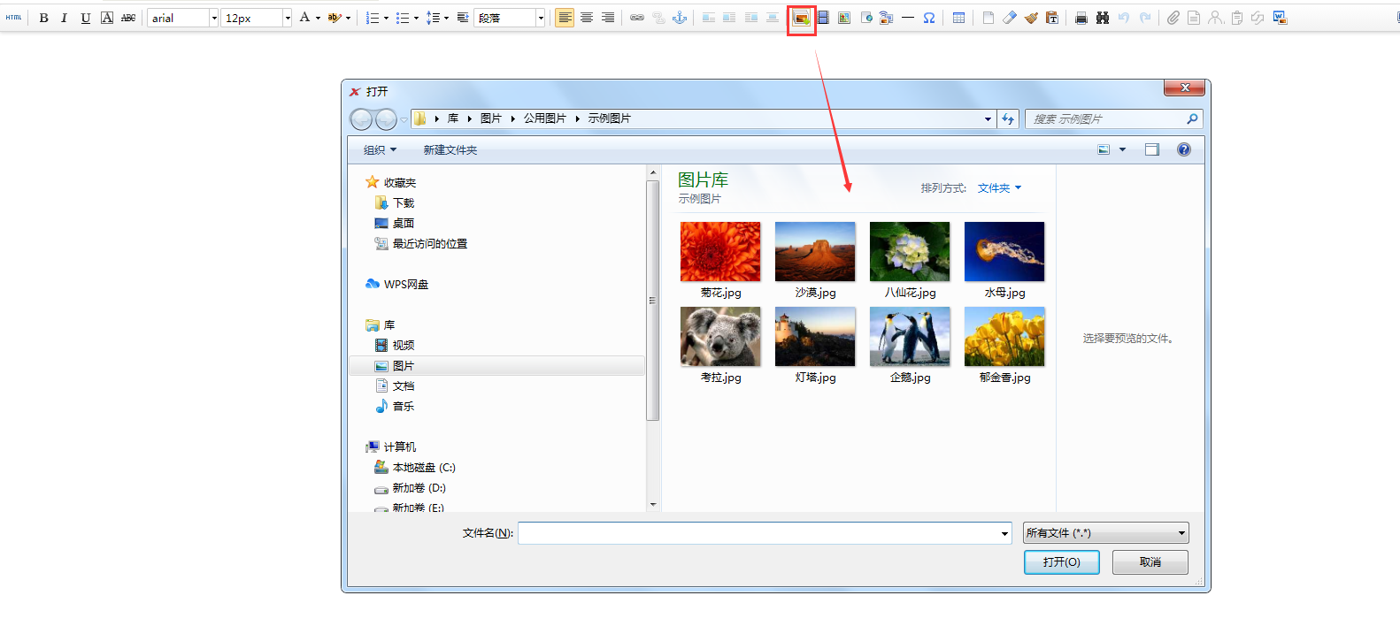Switch to HTML source mode
This screenshot has width=1400, height=626.
pos(14,18)
